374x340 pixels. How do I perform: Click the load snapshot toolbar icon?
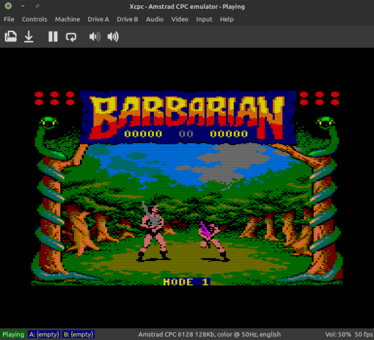pyautogui.click(x=11, y=37)
